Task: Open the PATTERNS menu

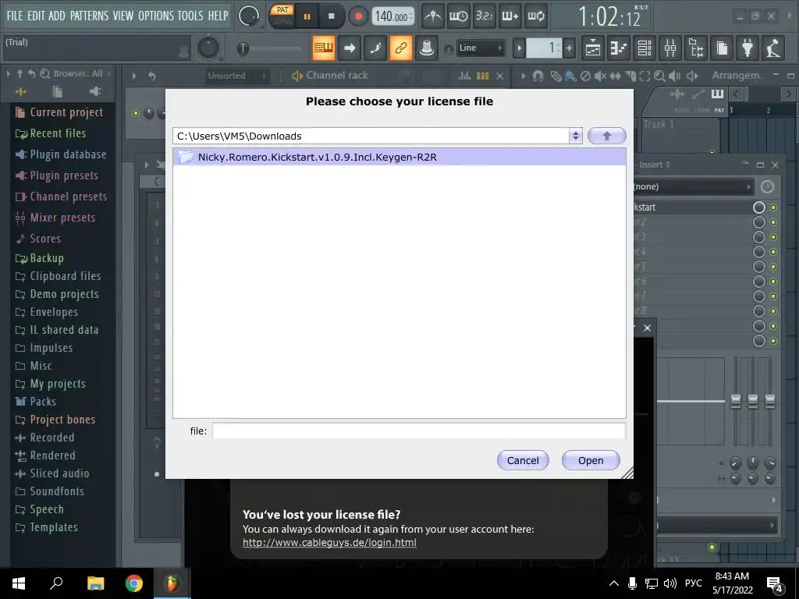Action: pos(89,16)
